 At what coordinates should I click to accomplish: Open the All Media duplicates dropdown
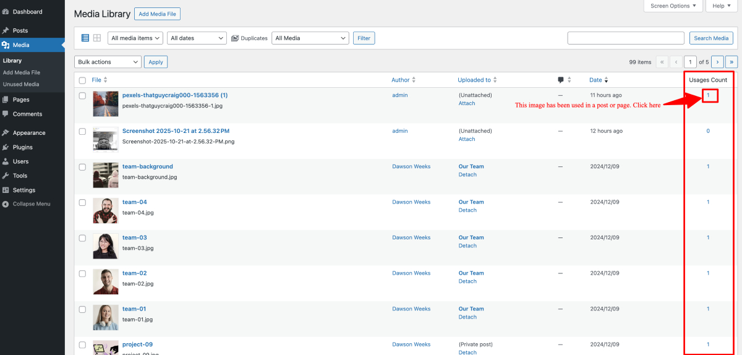coord(310,38)
